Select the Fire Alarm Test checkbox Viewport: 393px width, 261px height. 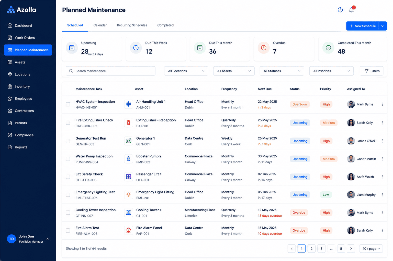point(68,230)
